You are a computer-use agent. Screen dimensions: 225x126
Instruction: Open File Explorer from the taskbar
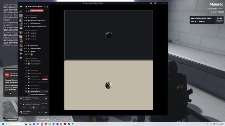click(x=30, y=124)
